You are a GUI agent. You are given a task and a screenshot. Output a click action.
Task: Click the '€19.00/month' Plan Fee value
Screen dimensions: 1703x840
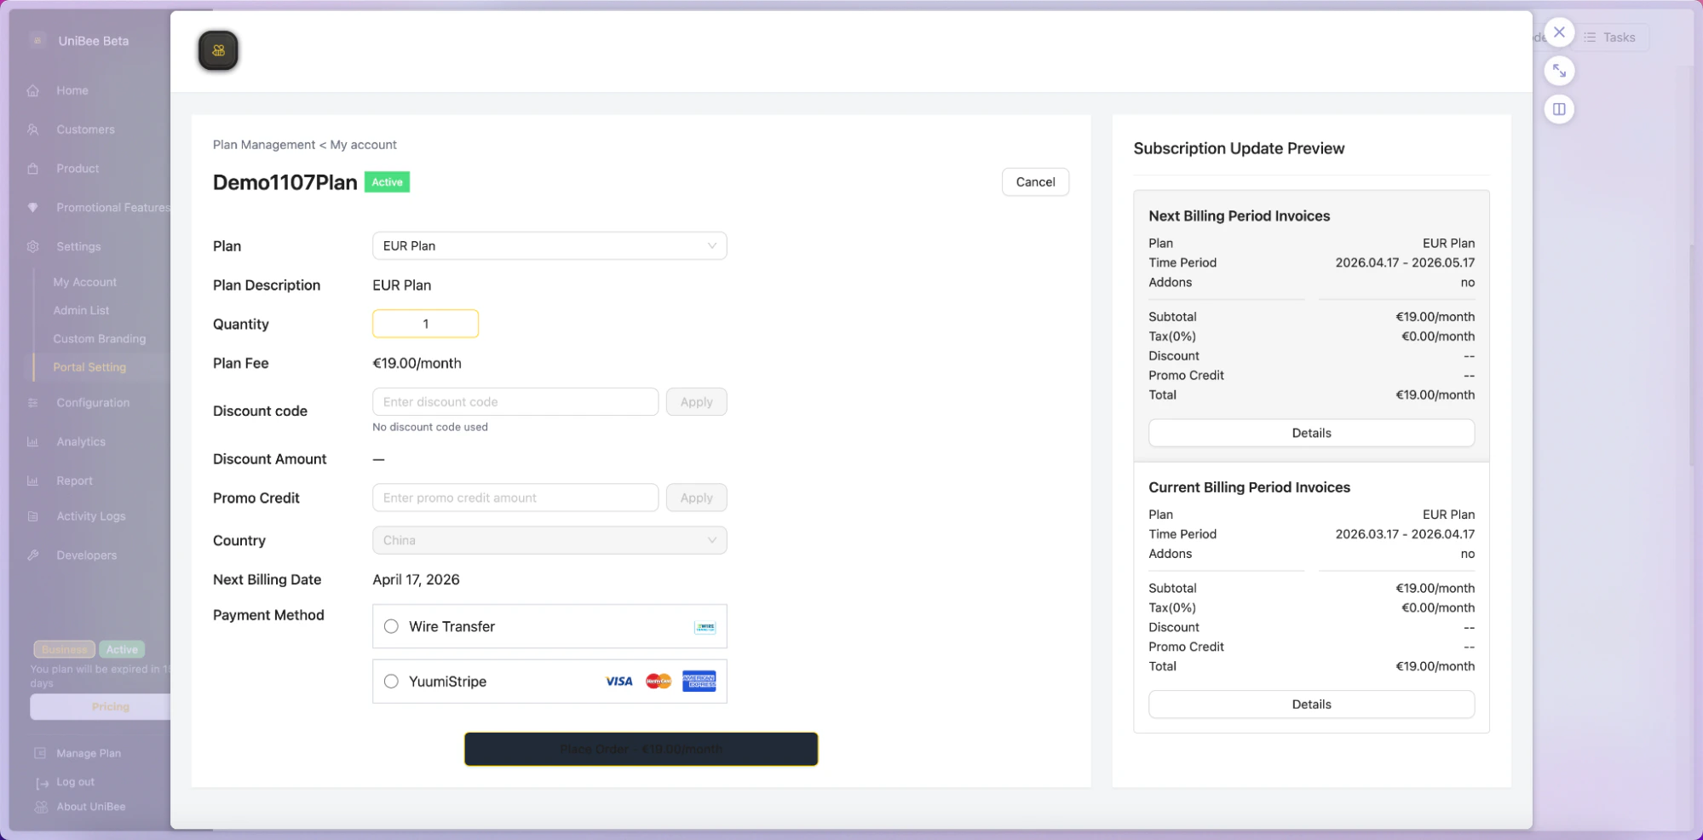click(417, 363)
